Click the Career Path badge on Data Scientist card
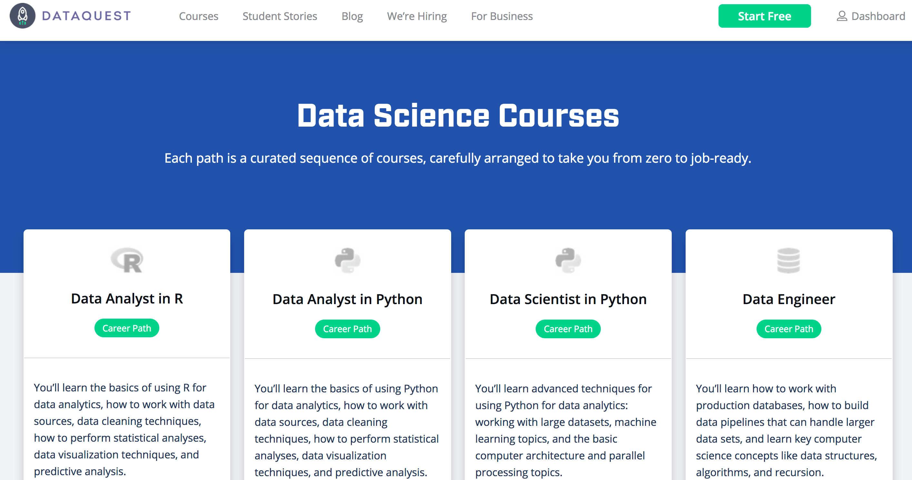This screenshot has height=480, width=912. tap(567, 328)
